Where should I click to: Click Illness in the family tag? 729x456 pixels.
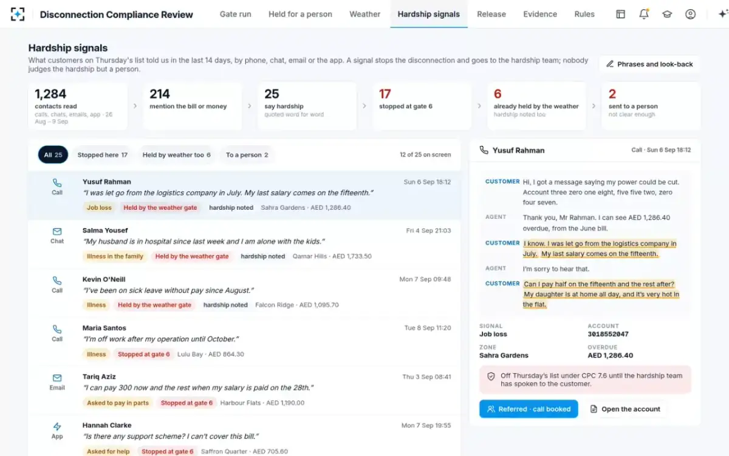coord(115,256)
